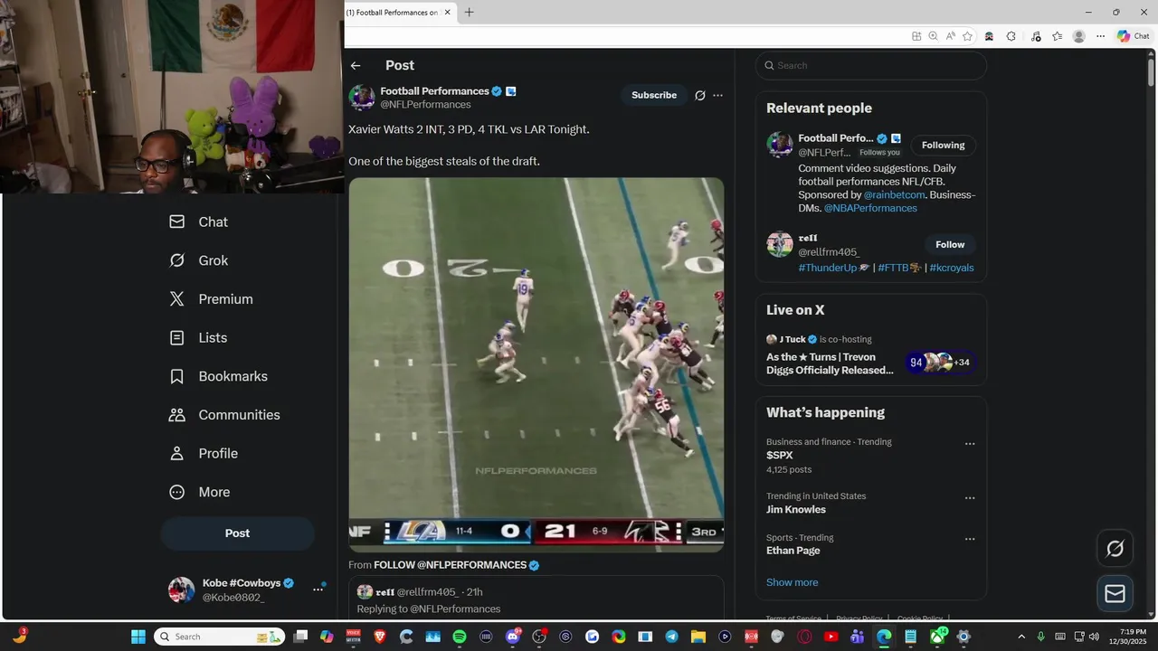Image resolution: width=1158 pixels, height=651 pixels.
Task: Open @rainbetcom sponsor link
Action: pyautogui.click(x=894, y=194)
